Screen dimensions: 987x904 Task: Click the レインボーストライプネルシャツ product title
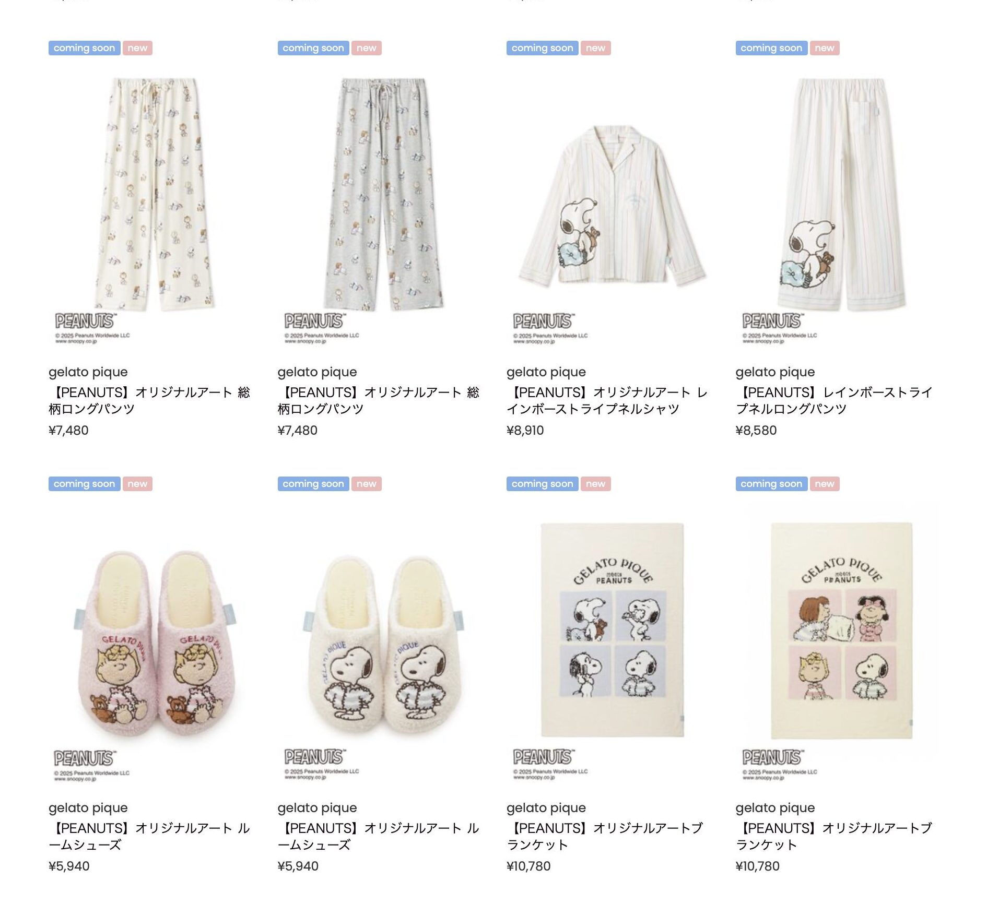pyautogui.click(x=607, y=400)
